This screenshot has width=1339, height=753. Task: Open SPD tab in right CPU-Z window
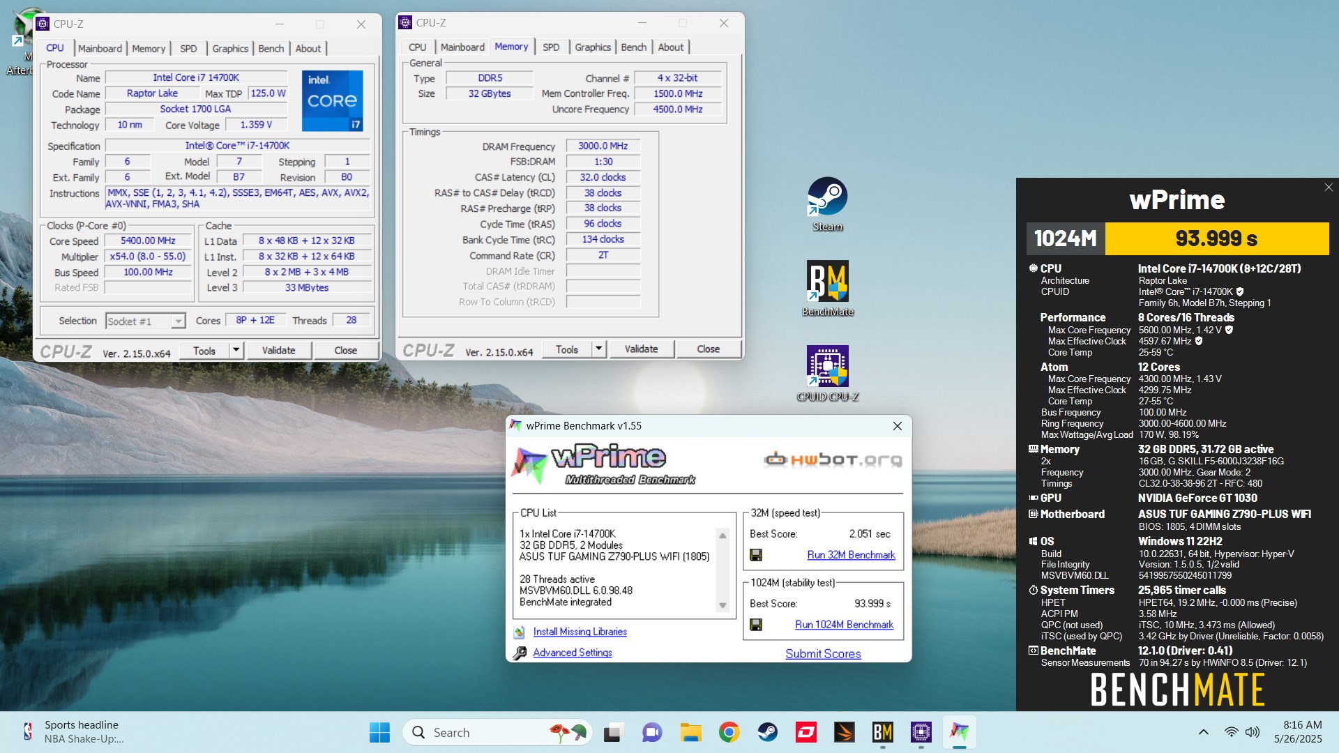tap(551, 47)
